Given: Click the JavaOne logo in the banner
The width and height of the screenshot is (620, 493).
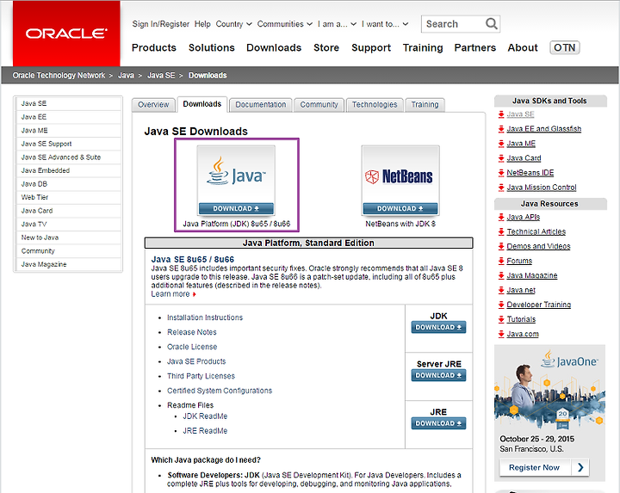Looking at the screenshot, I should pos(569,360).
